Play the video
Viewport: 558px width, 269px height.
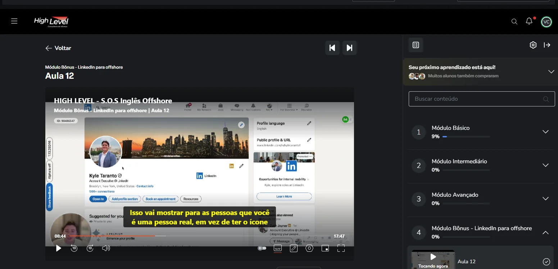[59, 248]
